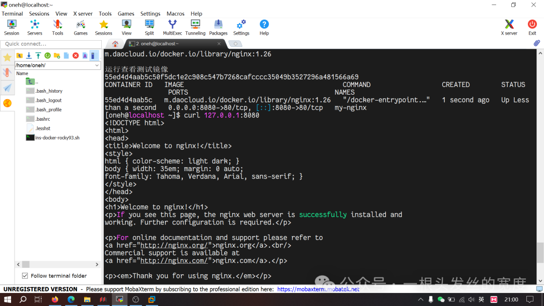
Task: Create a new file in SFTP panel
Action: click(x=66, y=55)
